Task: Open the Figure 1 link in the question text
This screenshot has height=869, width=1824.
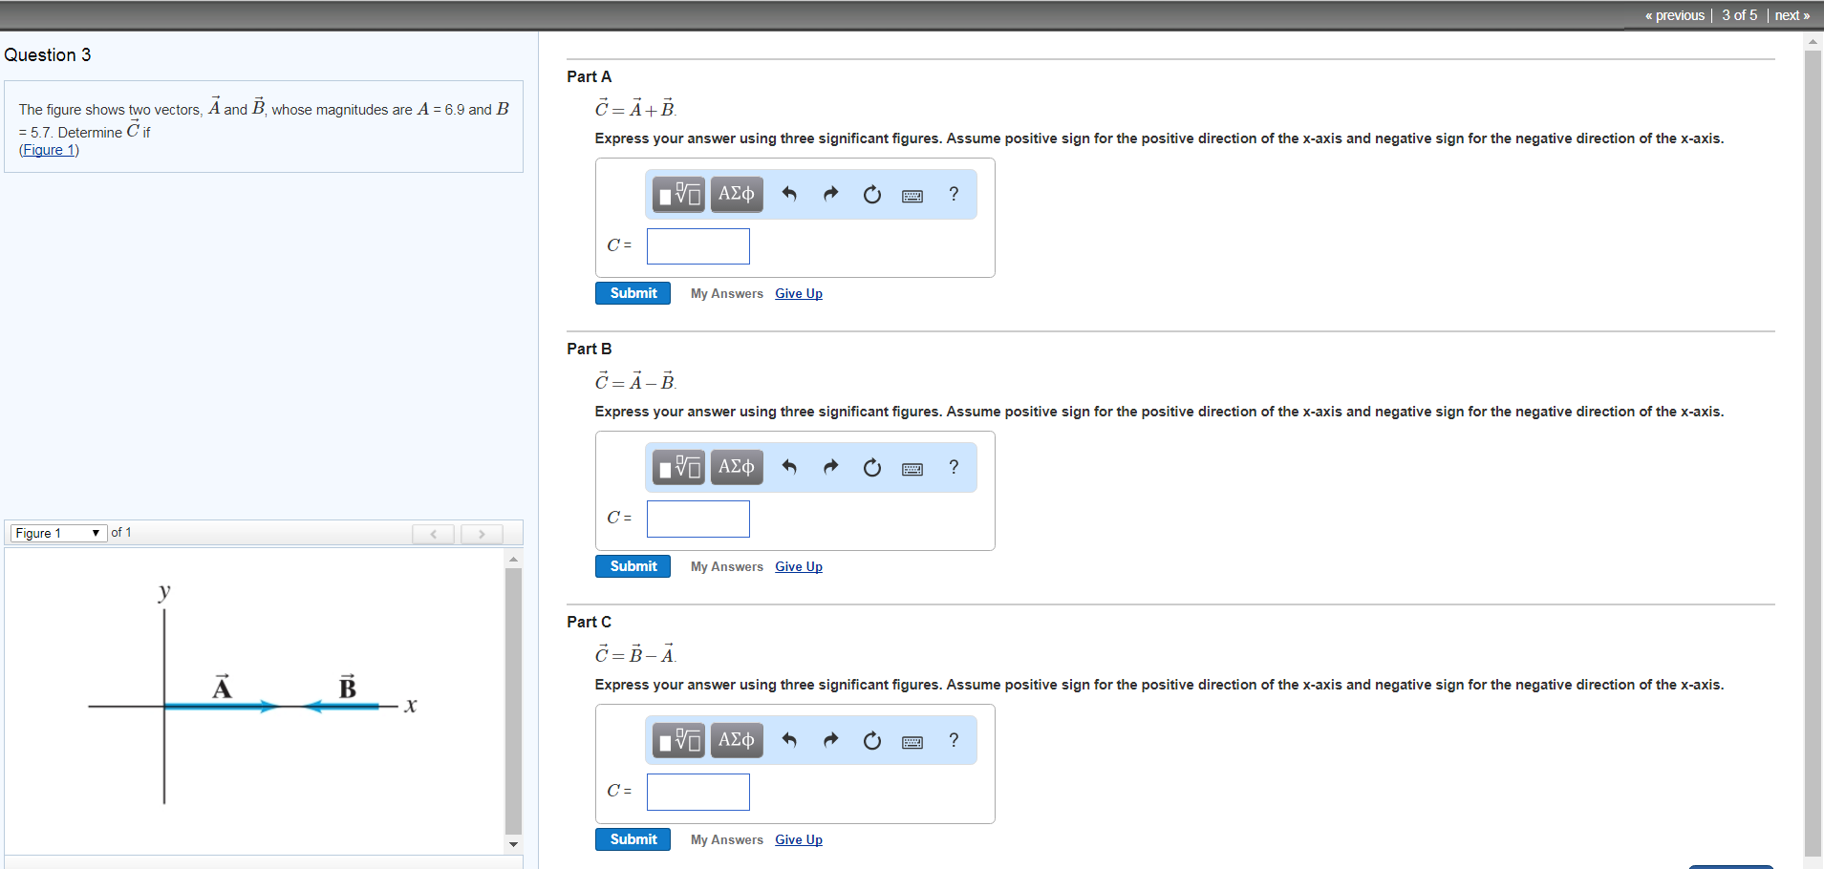Action: 48,149
